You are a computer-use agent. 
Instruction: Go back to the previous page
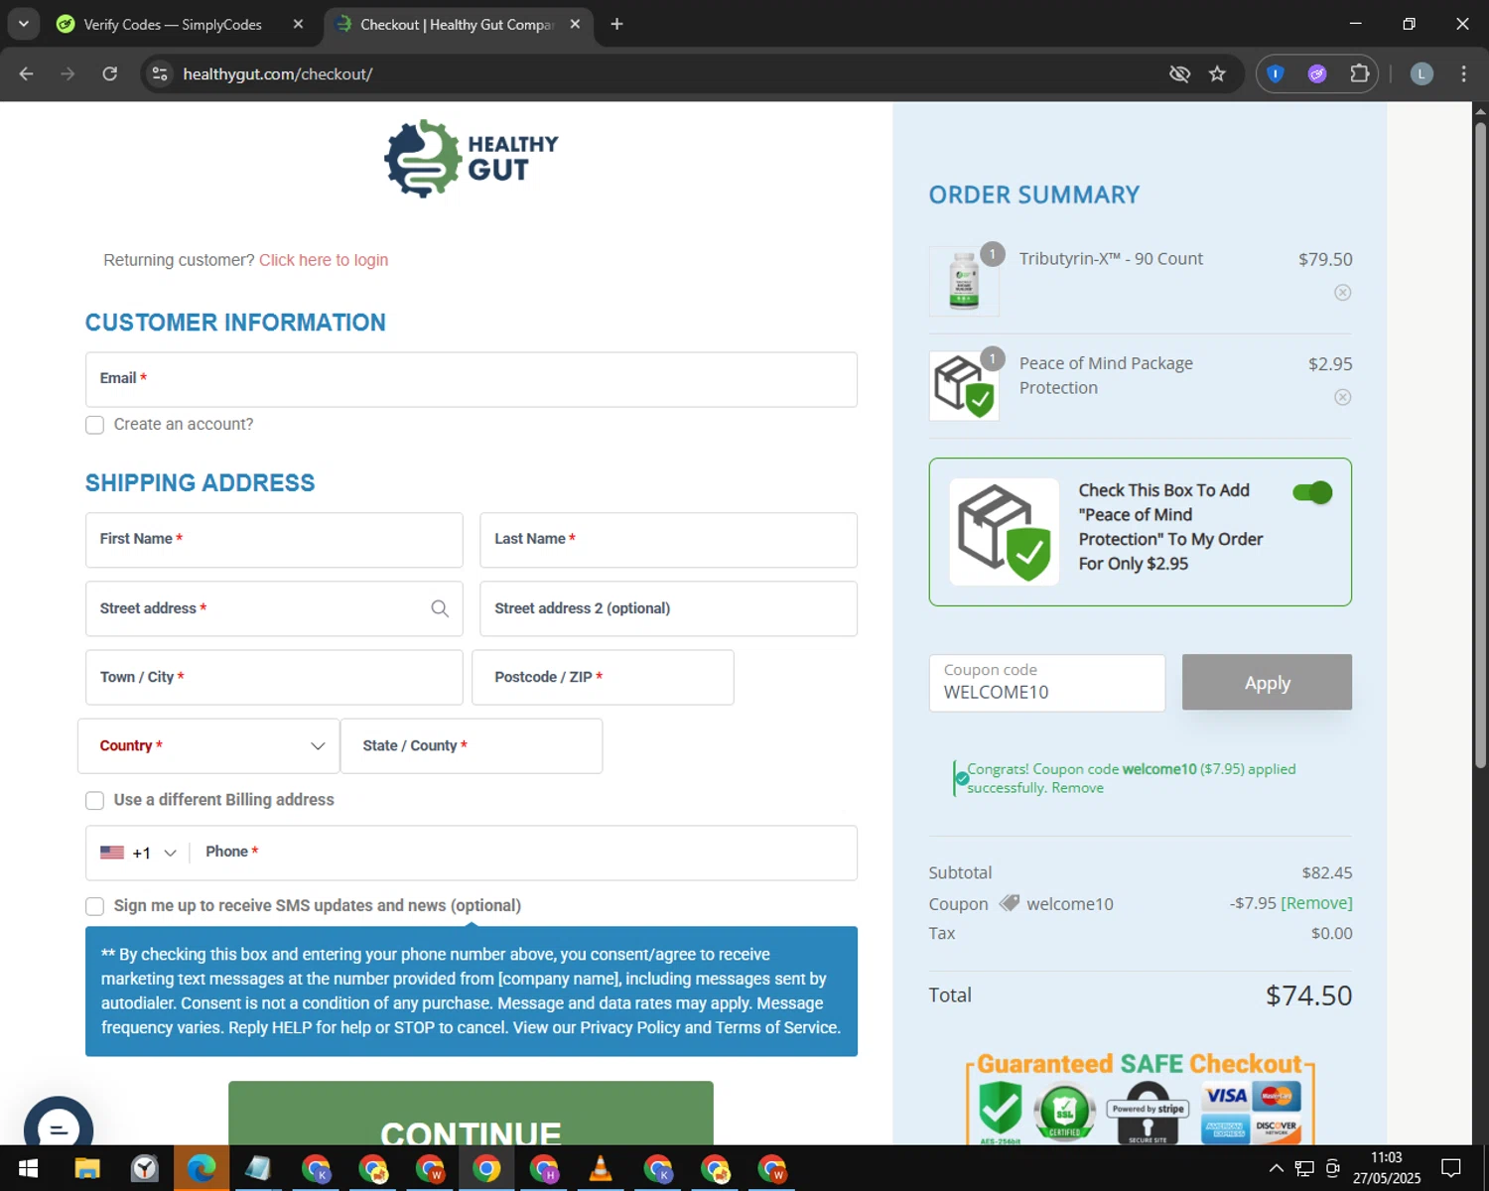tap(27, 74)
